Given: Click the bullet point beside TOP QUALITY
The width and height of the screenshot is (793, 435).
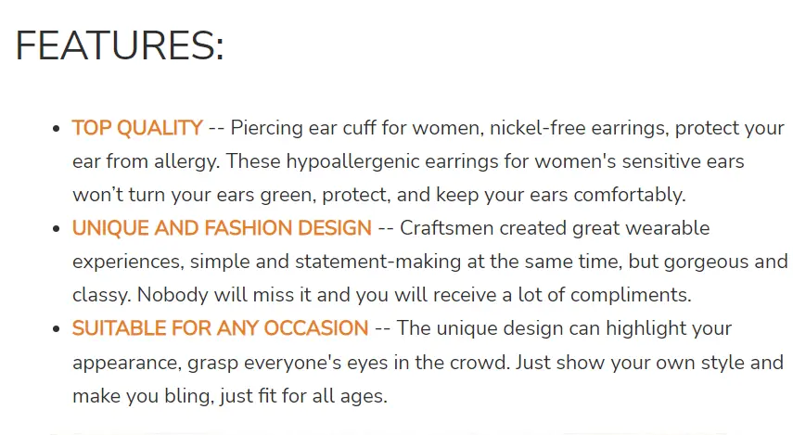Looking at the screenshot, I should (57, 128).
